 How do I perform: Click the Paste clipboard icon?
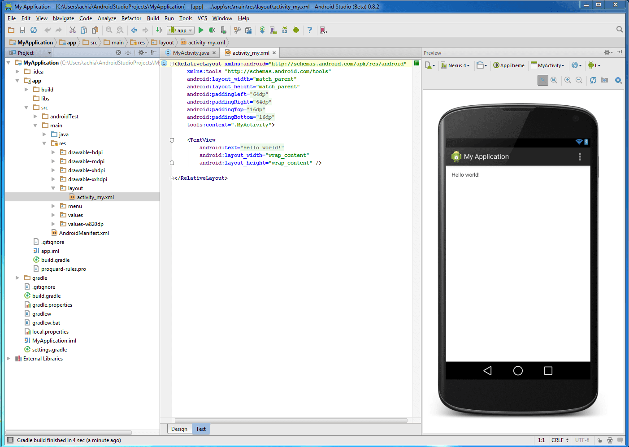tap(95, 30)
